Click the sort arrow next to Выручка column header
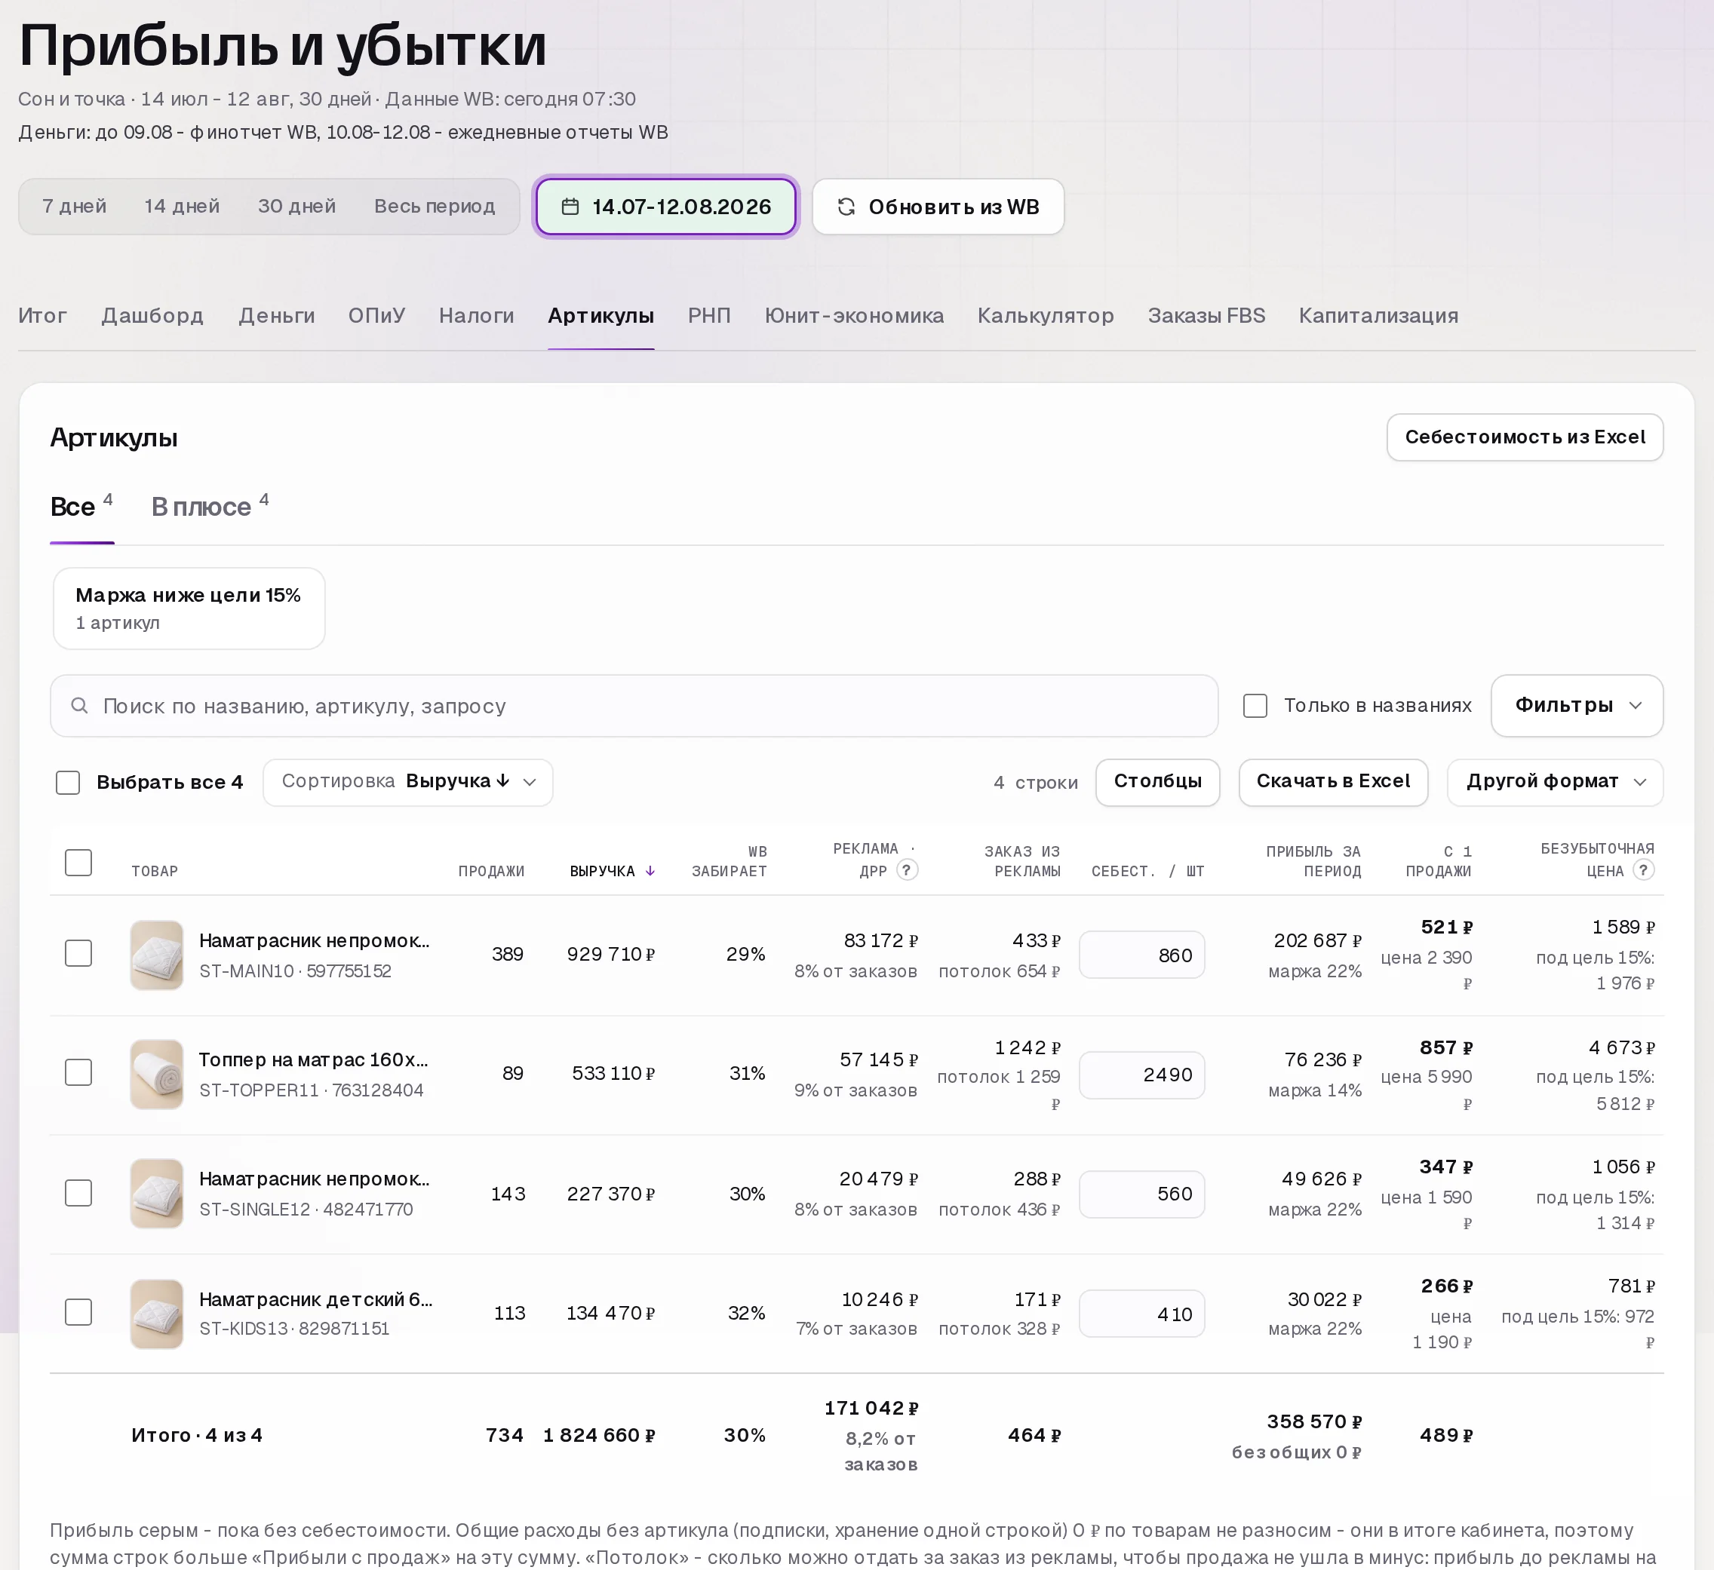The width and height of the screenshot is (1714, 1570). [650, 870]
